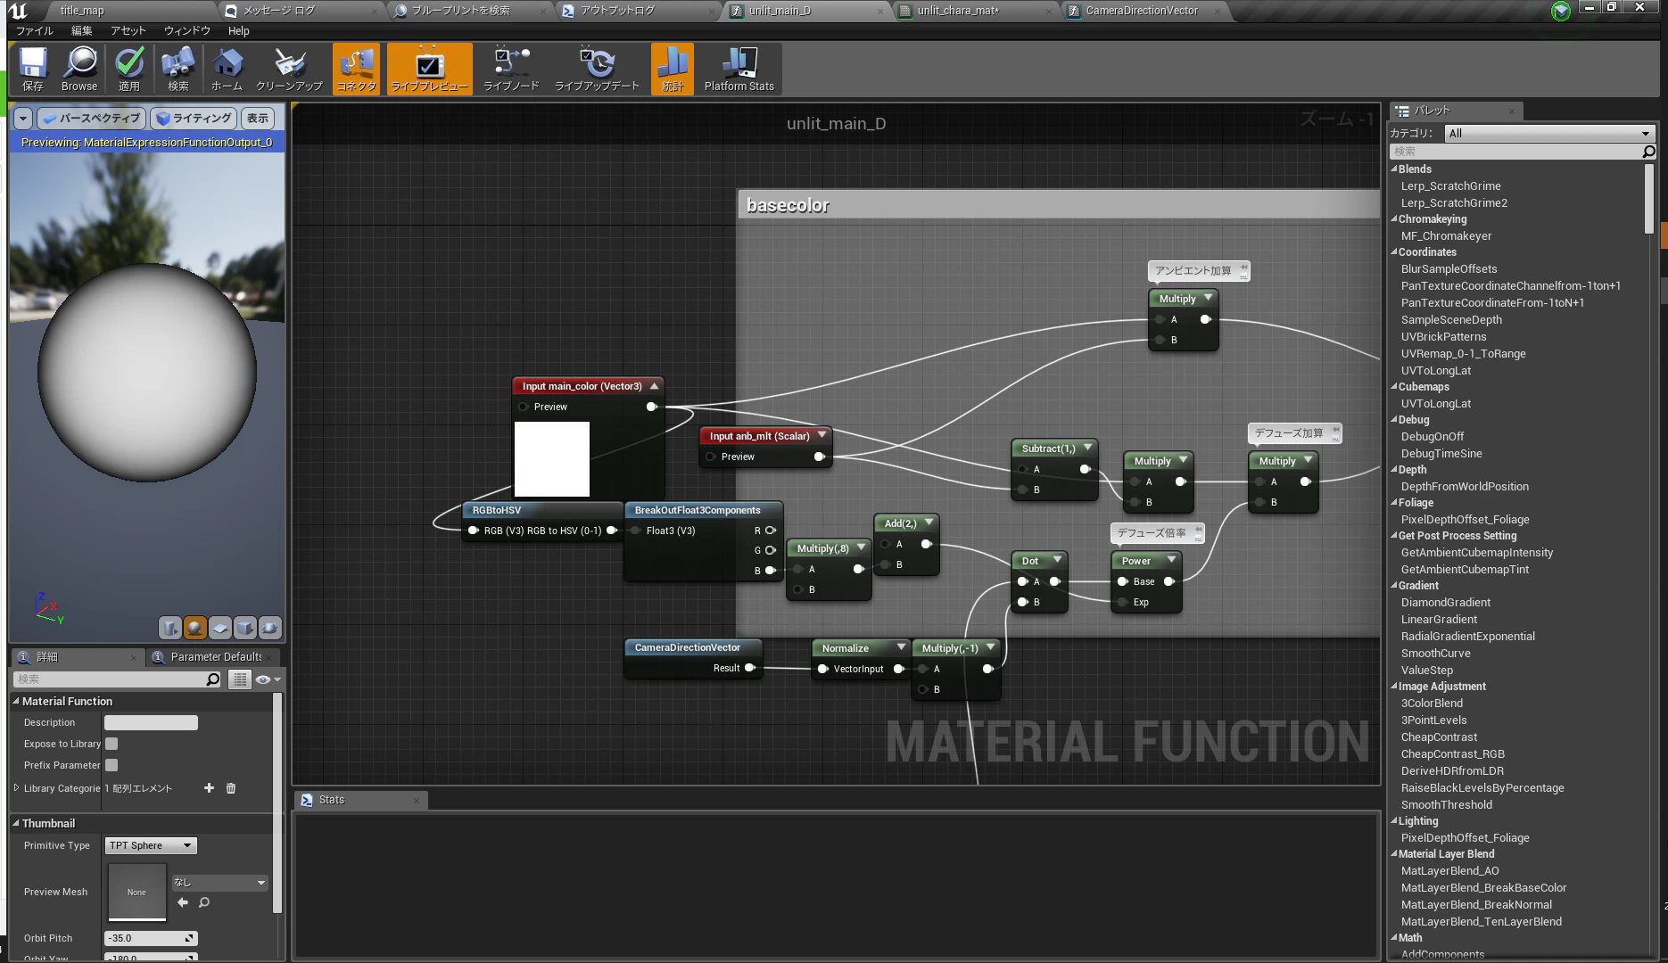The width and height of the screenshot is (1668, 963).
Task: Switch preview to cylinder primitive
Action: pyautogui.click(x=170, y=628)
